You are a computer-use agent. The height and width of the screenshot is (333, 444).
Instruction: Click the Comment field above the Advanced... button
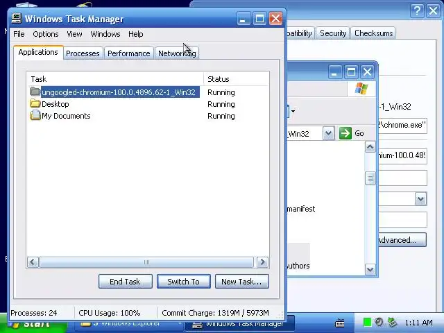[x=402, y=219]
